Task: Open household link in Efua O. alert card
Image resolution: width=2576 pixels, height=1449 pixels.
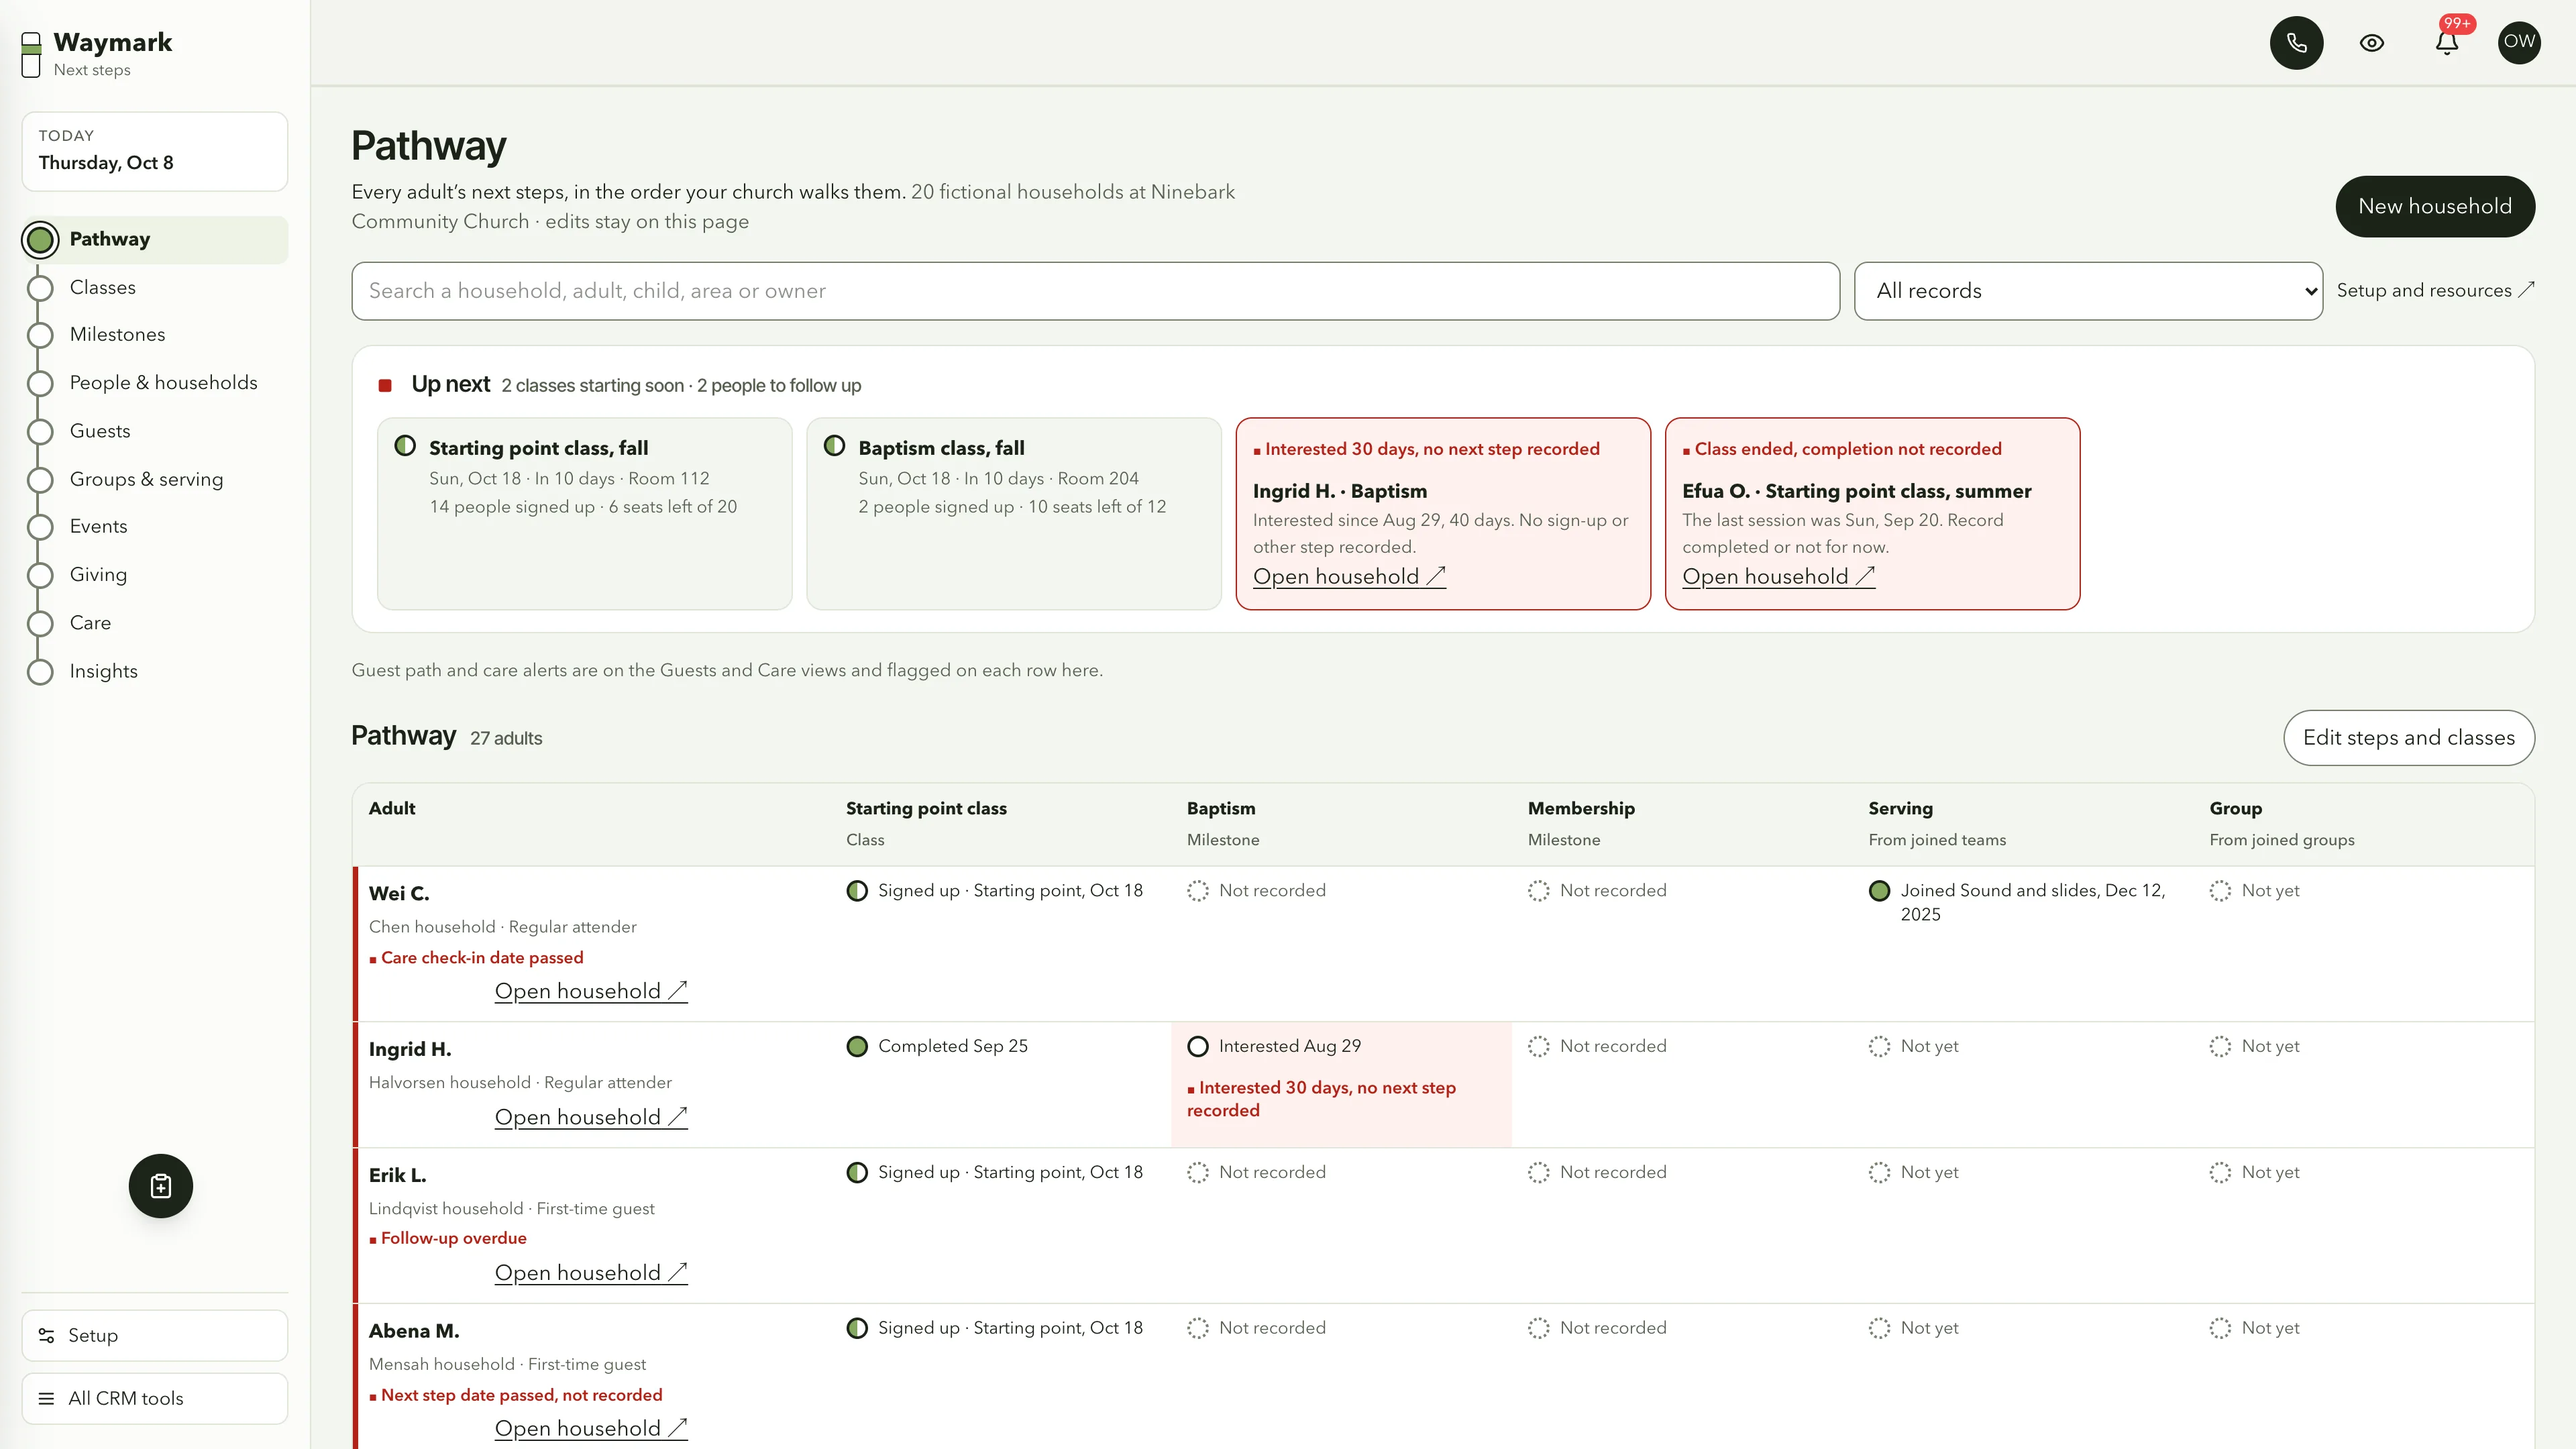Action: (x=1778, y=577)
